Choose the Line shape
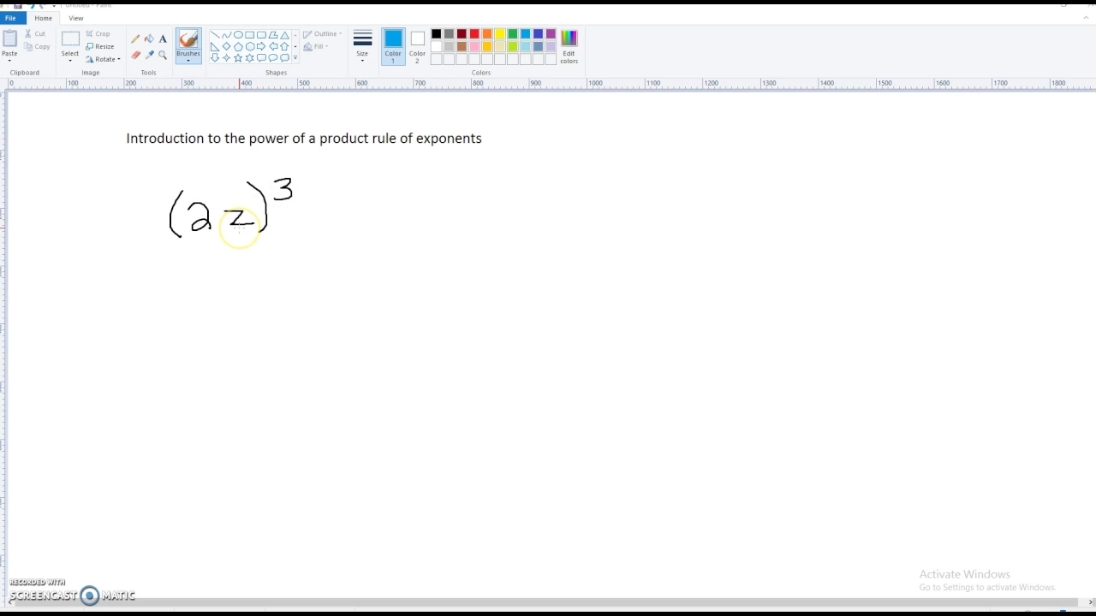This screenshot has width=1096, height=616. pos(215,35)
